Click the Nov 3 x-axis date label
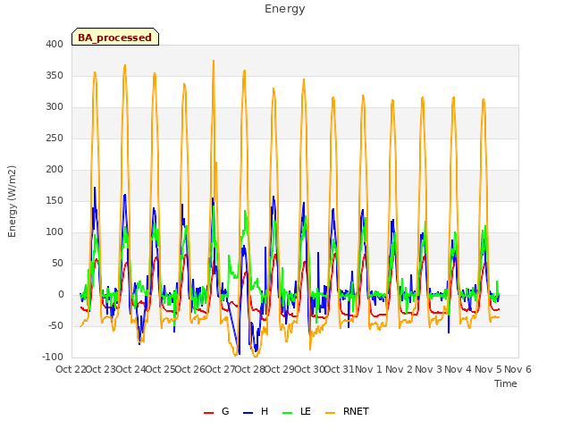This screenshot has width=572, height=429. point(429,369)
